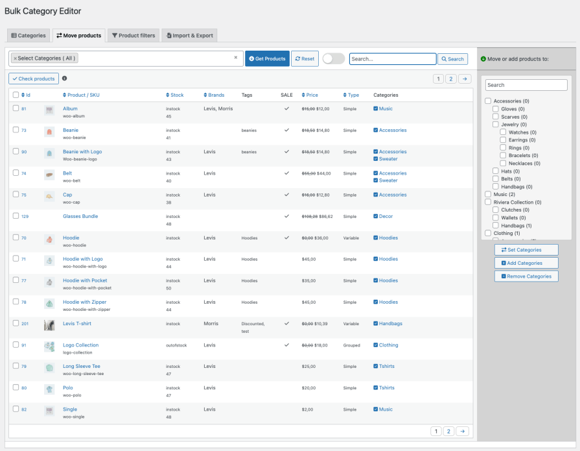Click the Get Products button
580x451 pixels.
268,58
